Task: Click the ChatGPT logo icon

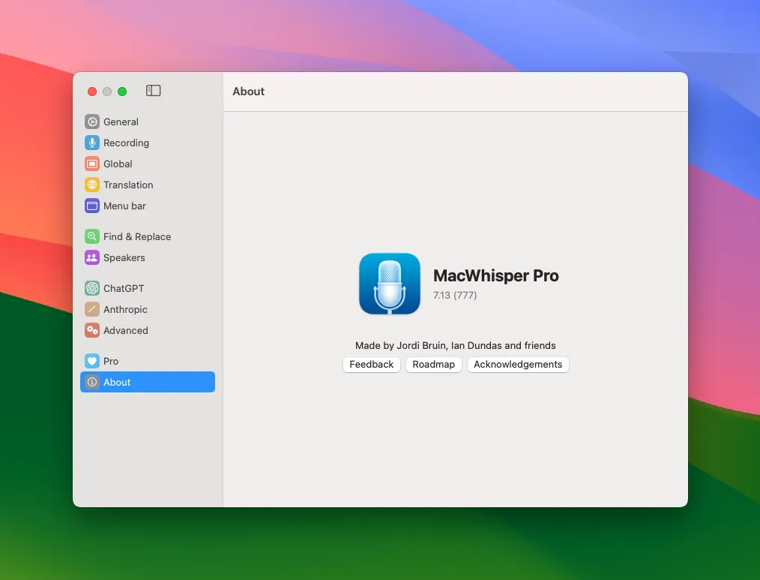Action: click(92, 288)
